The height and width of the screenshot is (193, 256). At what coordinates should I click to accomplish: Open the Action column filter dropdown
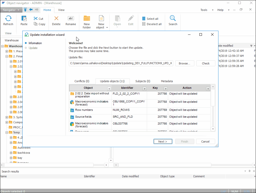pos(208,89)
